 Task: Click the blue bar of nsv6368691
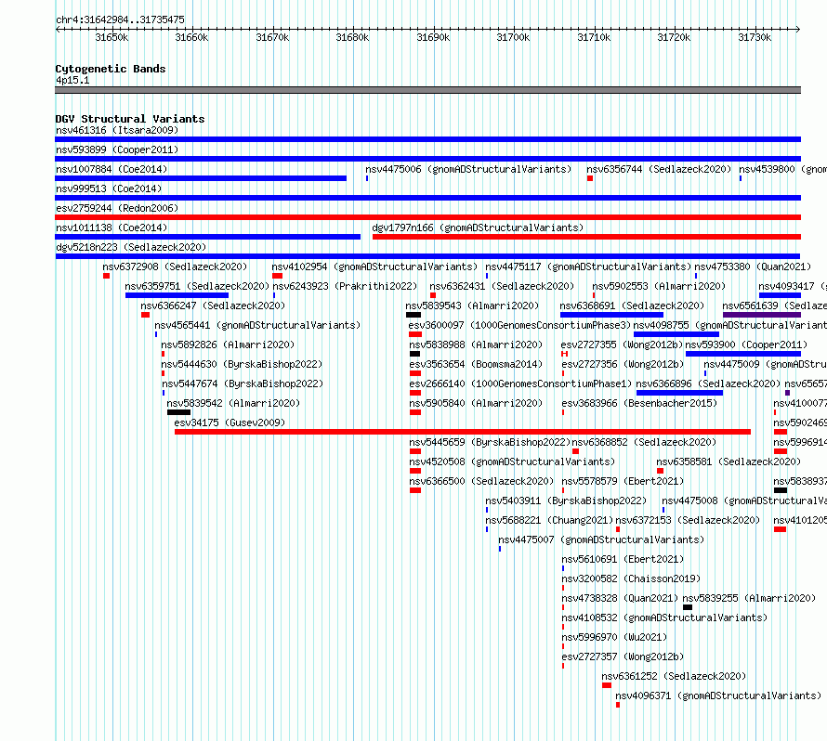click(611, 315)
